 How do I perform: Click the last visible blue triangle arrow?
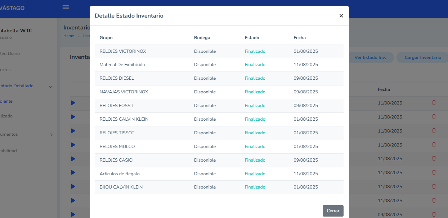73,214
